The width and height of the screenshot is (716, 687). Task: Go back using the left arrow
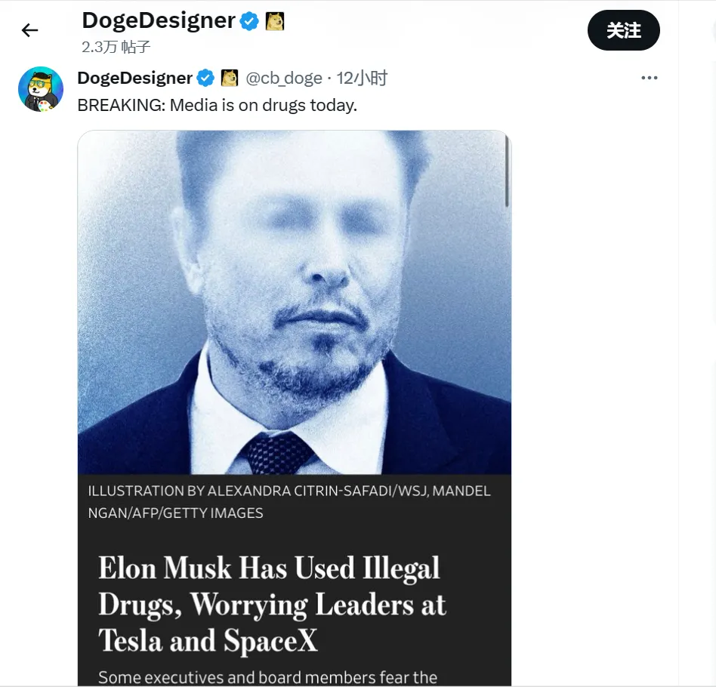click(x=29, y=30)
